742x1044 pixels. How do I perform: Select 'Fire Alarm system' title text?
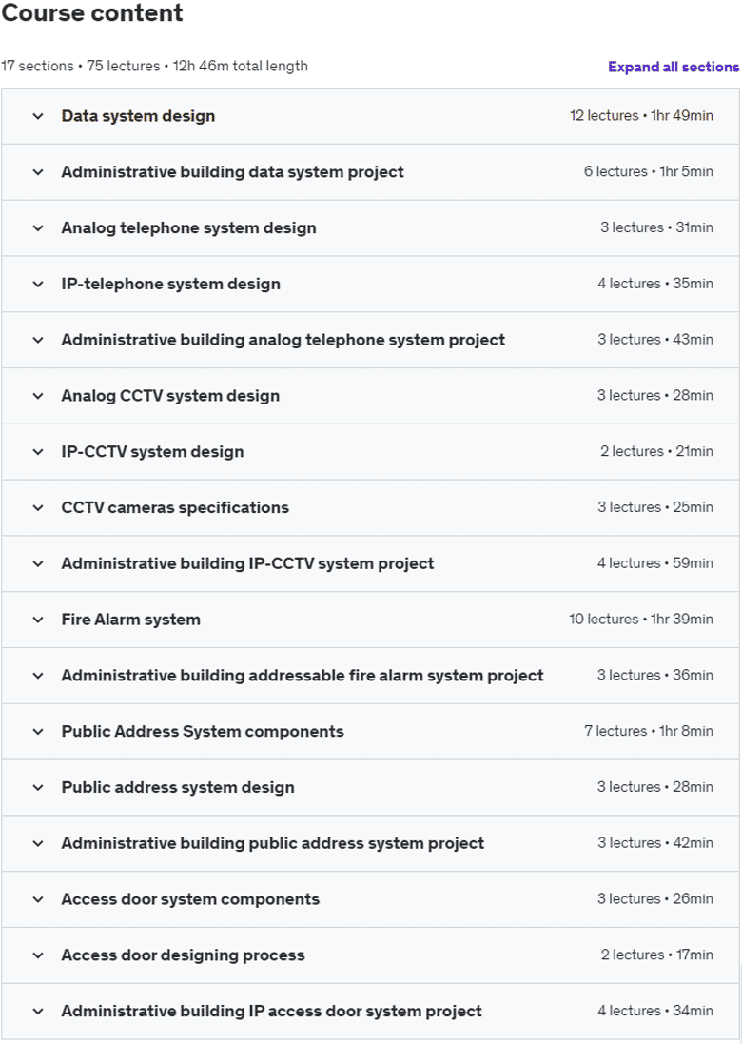(130, 620)
